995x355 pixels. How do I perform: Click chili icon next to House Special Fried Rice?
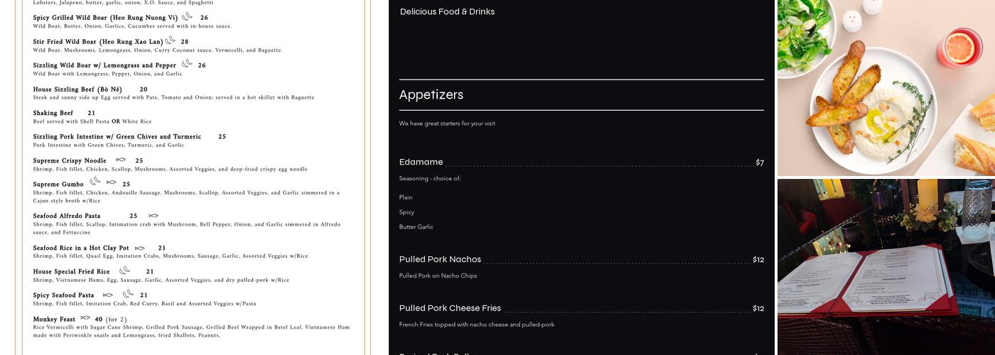coord(124,271)
